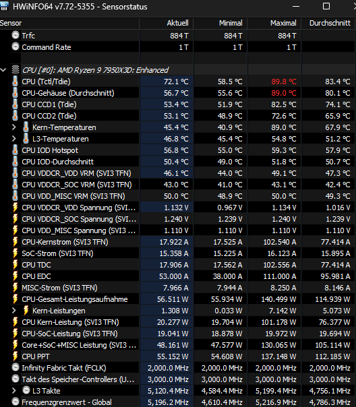
Task: Click the clock icon beside Trfc
Action: pyautogui.click(x=16, y=35)
